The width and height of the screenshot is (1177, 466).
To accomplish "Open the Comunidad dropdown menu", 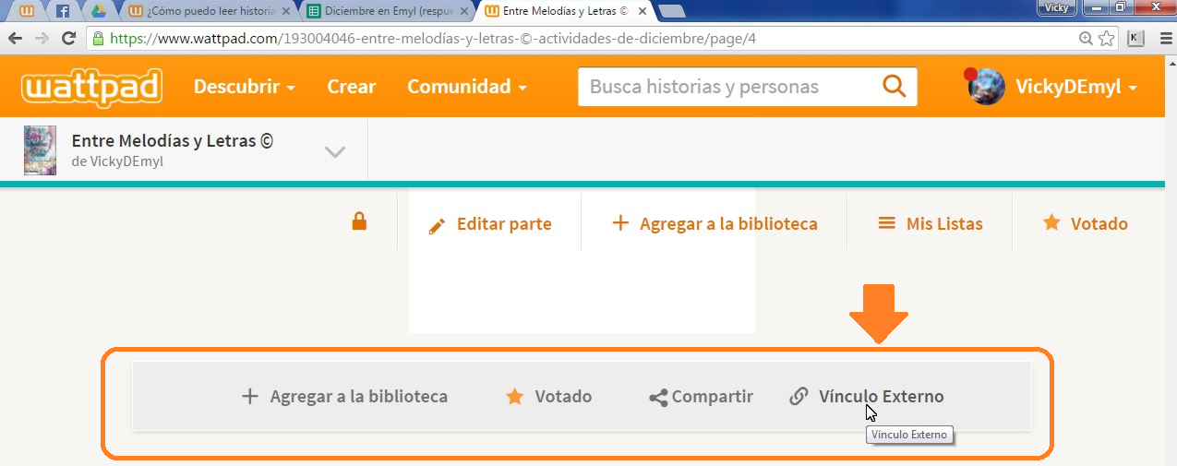I will tap(467, 87).
